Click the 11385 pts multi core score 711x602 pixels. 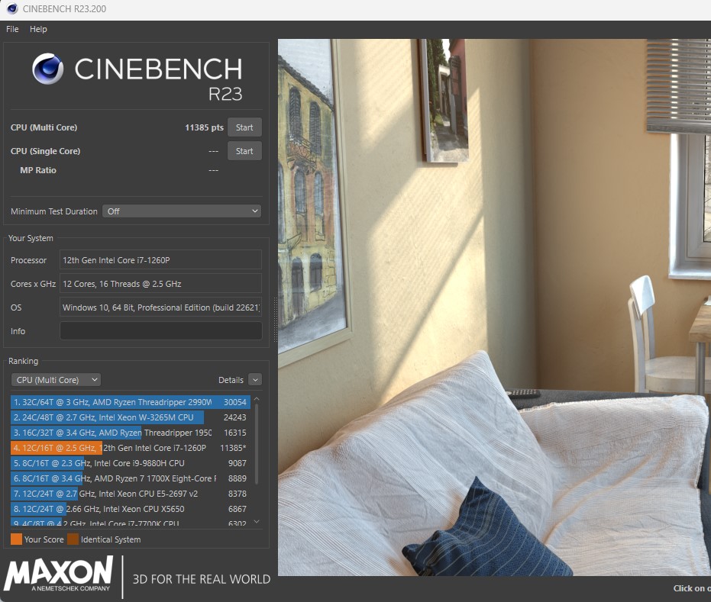pyautogui.click(x=204, y=127)
